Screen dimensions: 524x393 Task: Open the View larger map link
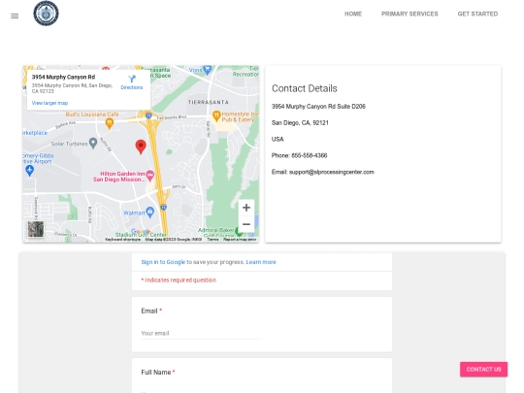point(49,103)
